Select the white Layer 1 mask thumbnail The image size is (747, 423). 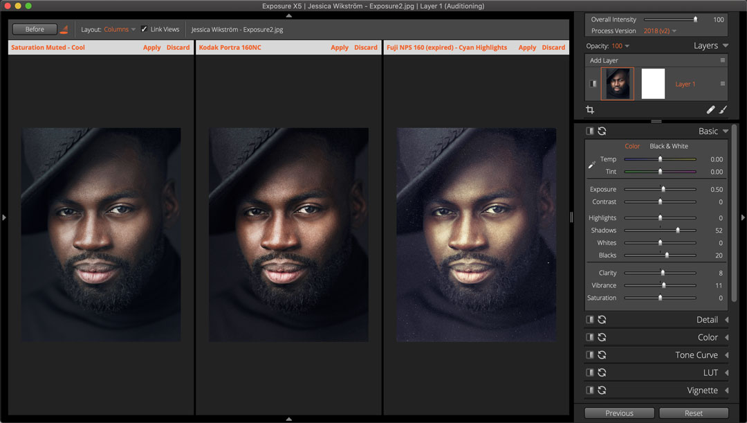pyautogui.click(x=653, y=84)
